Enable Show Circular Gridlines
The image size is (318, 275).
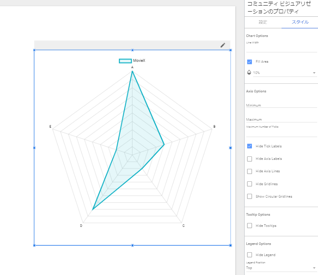(x=250, y=196)
